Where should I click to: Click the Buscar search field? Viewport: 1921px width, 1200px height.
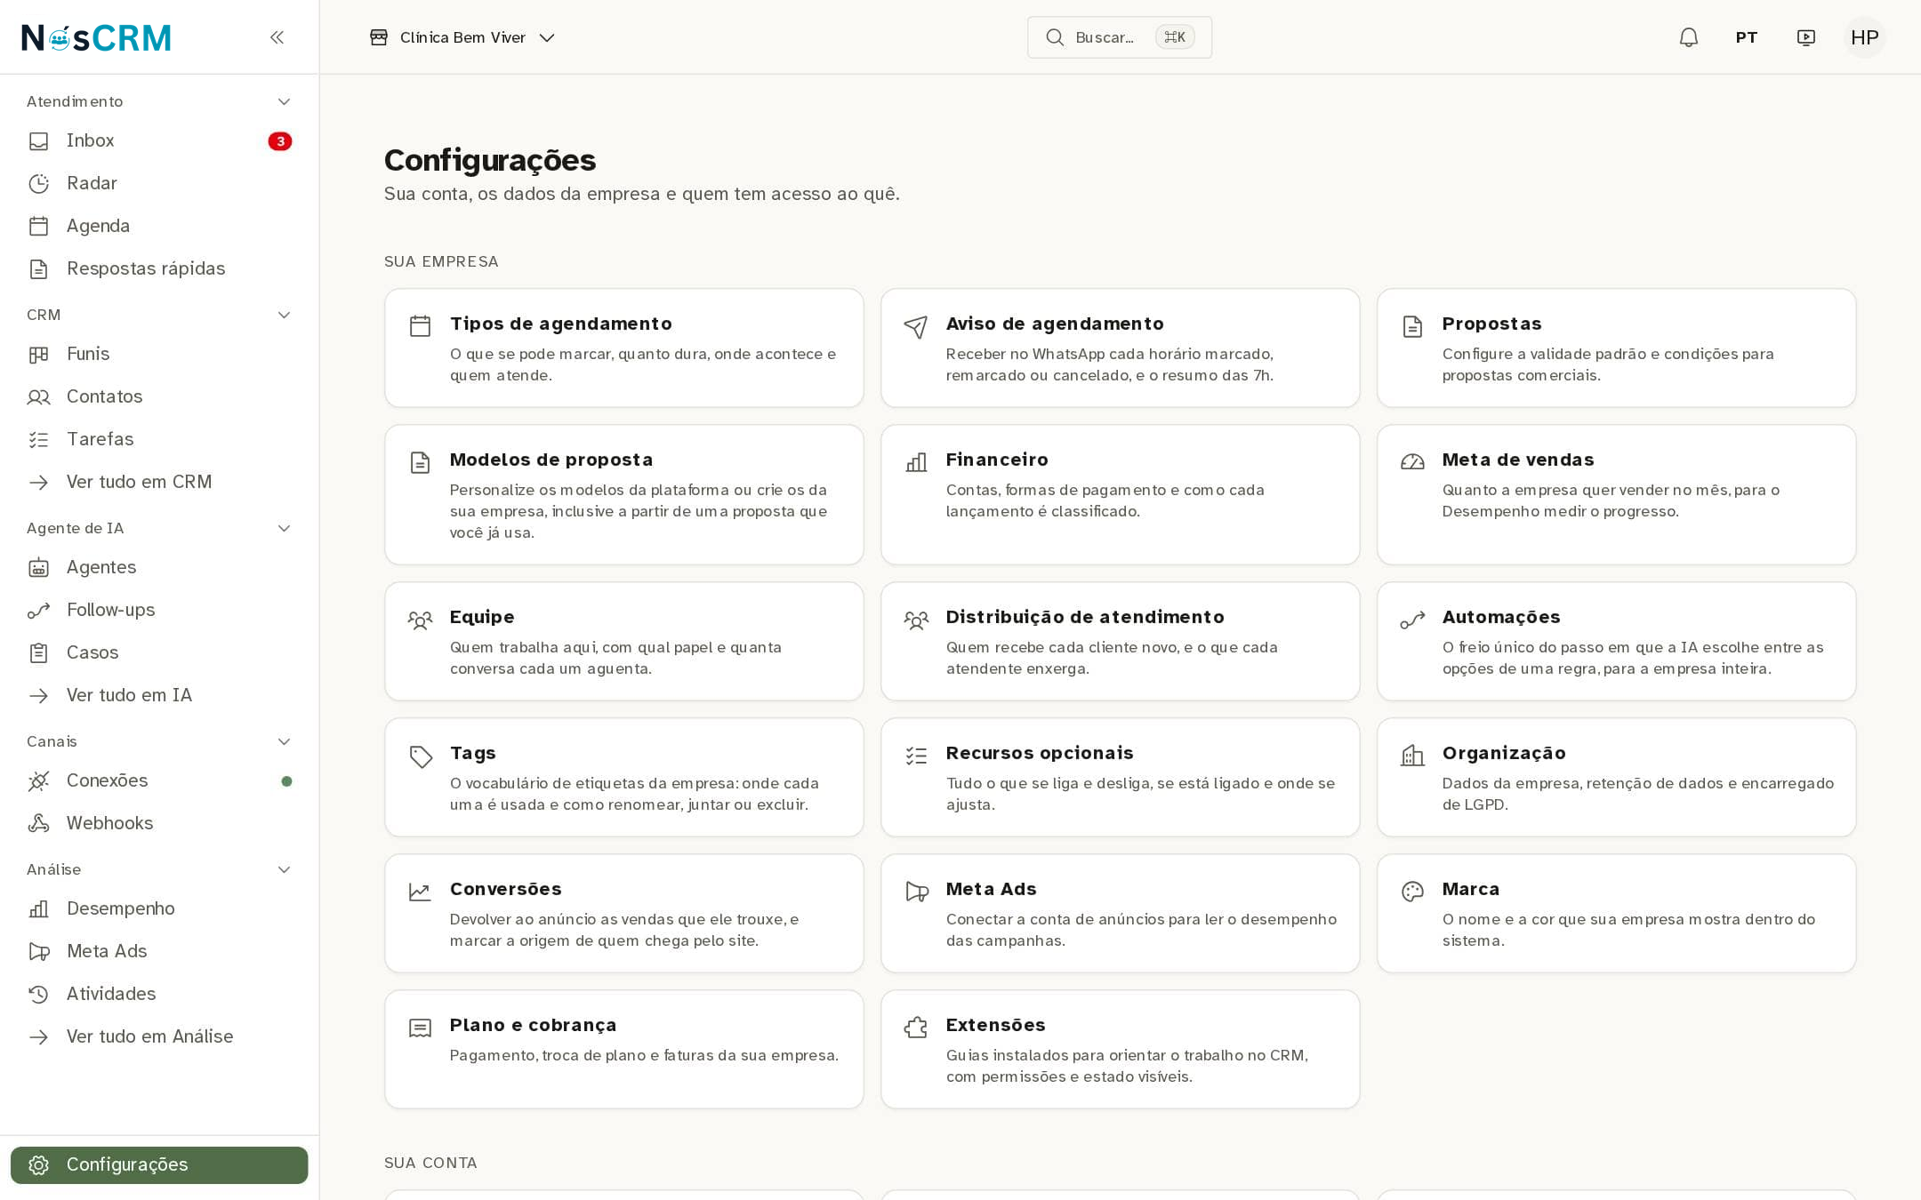pos(1119,37)
